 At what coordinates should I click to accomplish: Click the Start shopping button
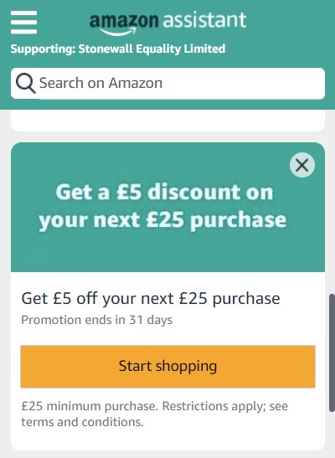coord(167,366)
